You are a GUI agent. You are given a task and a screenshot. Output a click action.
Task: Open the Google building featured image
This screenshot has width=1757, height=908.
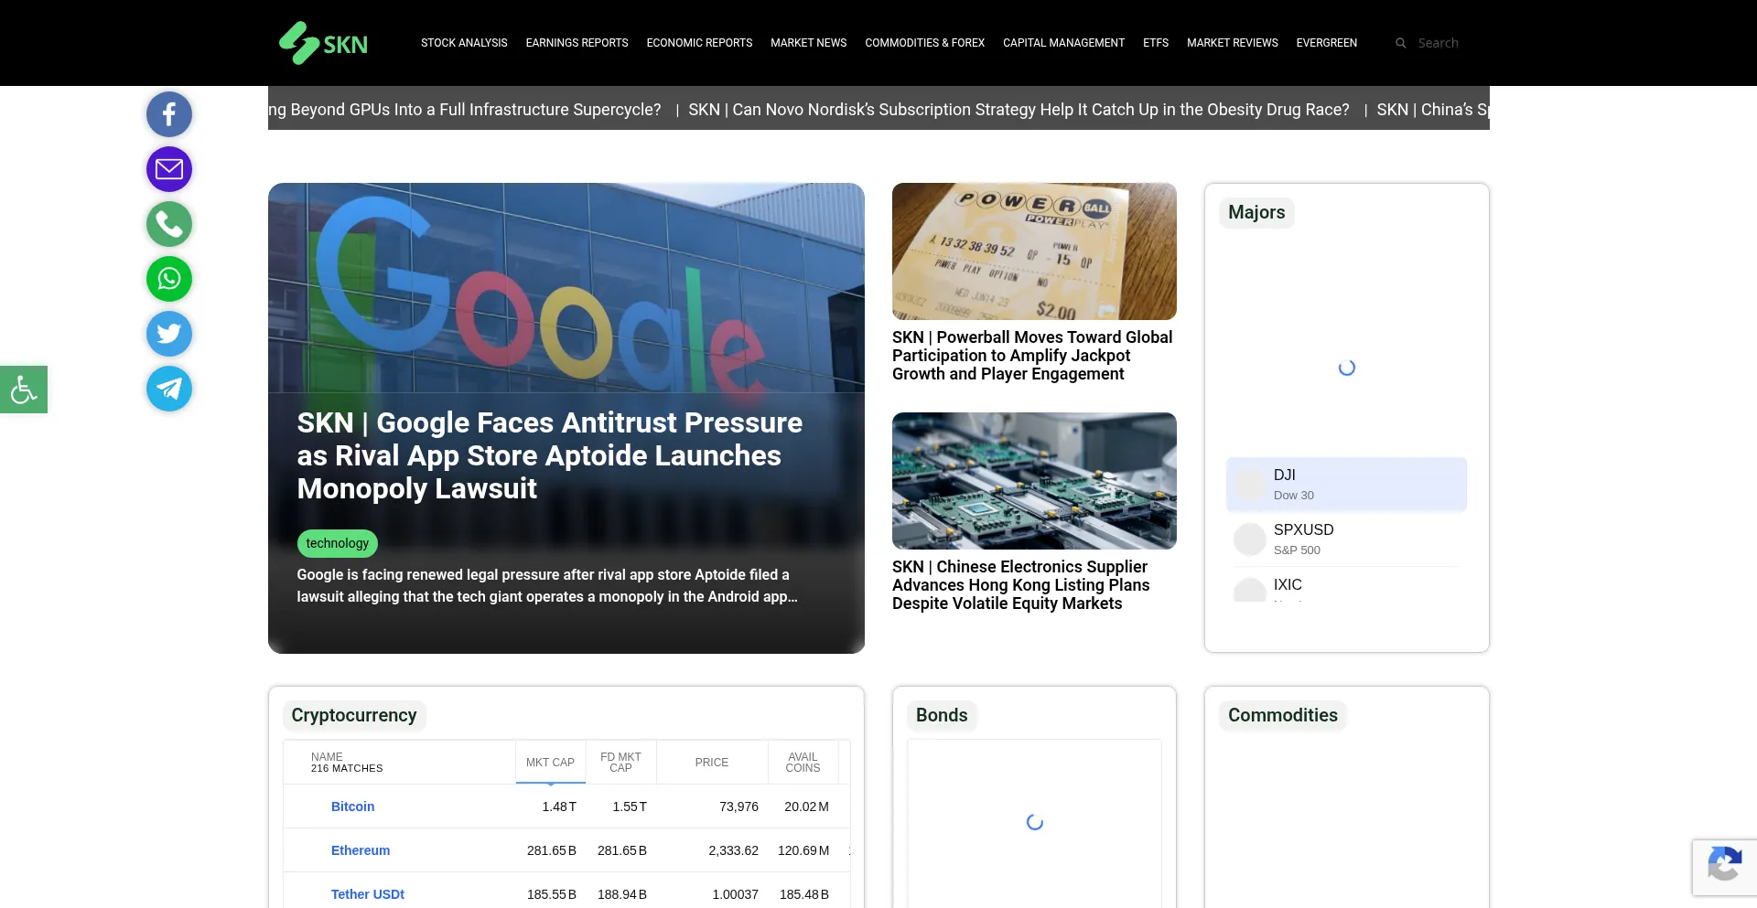click(566, 288)
